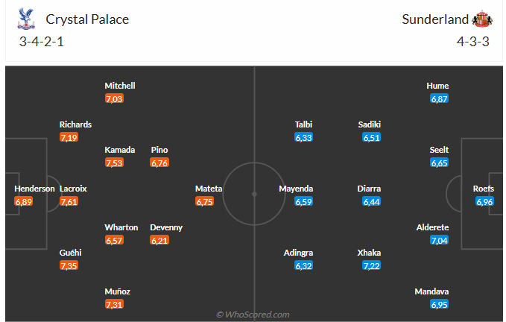Click Kamada's 7,53 rating badge
Screen dimensions: 506x322
[x=114, y=162]
